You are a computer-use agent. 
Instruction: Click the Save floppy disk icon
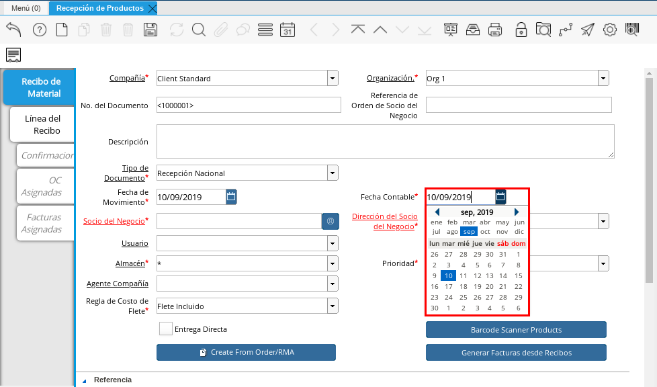tap(150, 30)
